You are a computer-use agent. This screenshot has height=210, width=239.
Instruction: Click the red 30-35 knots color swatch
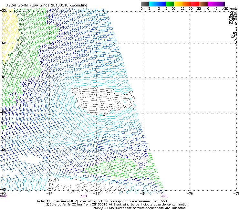pos(195,4)
